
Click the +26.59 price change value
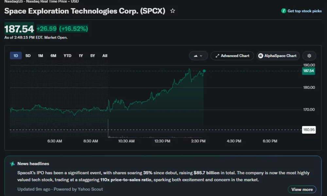pyautogui.click(x=46, y=28)
